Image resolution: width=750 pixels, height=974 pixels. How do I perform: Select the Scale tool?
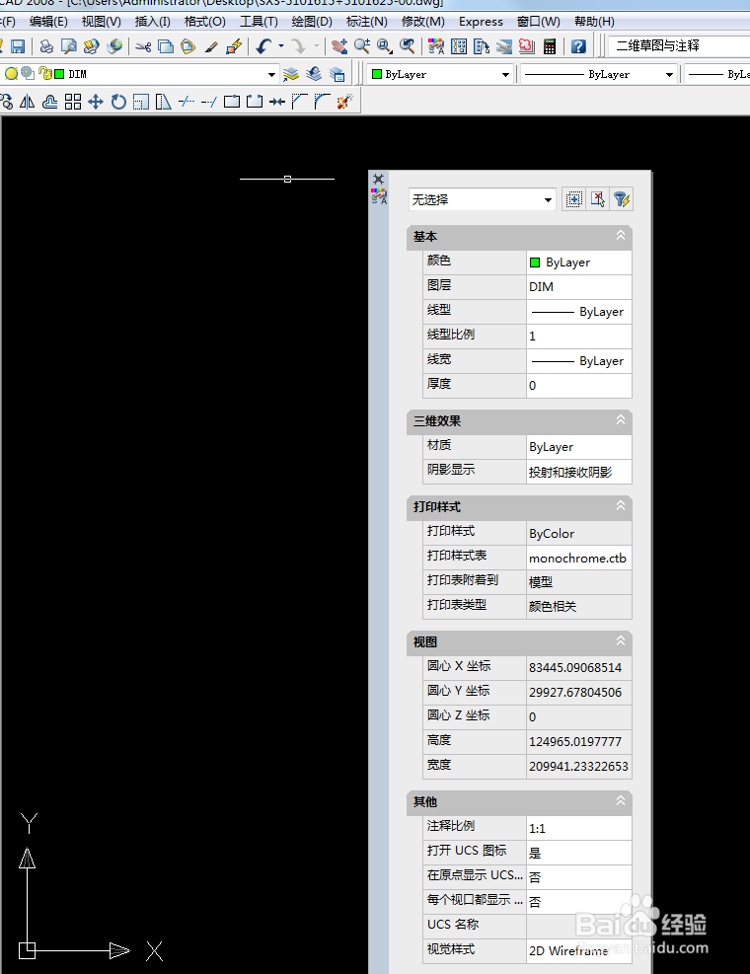coord(141,102)
